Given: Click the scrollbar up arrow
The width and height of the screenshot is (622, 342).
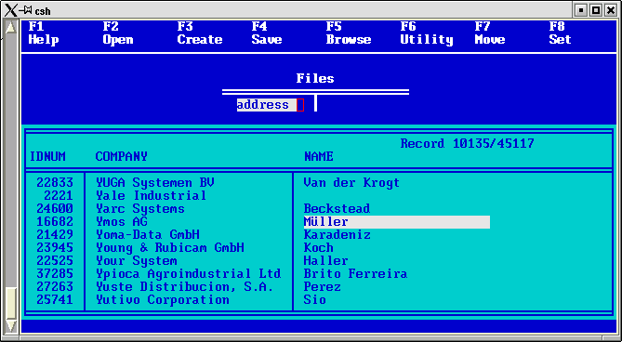Looking at the screenshot, I should (11, 27).
